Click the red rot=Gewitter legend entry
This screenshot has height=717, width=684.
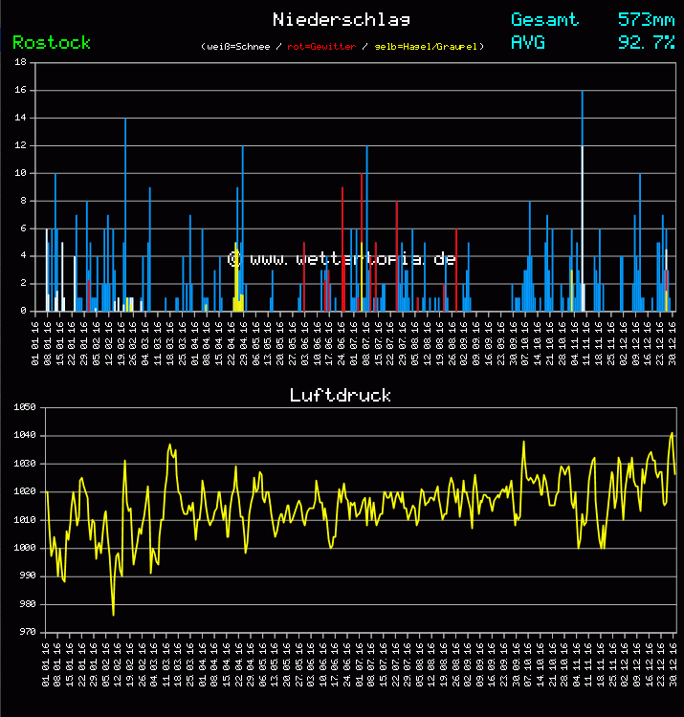[321, 46]
